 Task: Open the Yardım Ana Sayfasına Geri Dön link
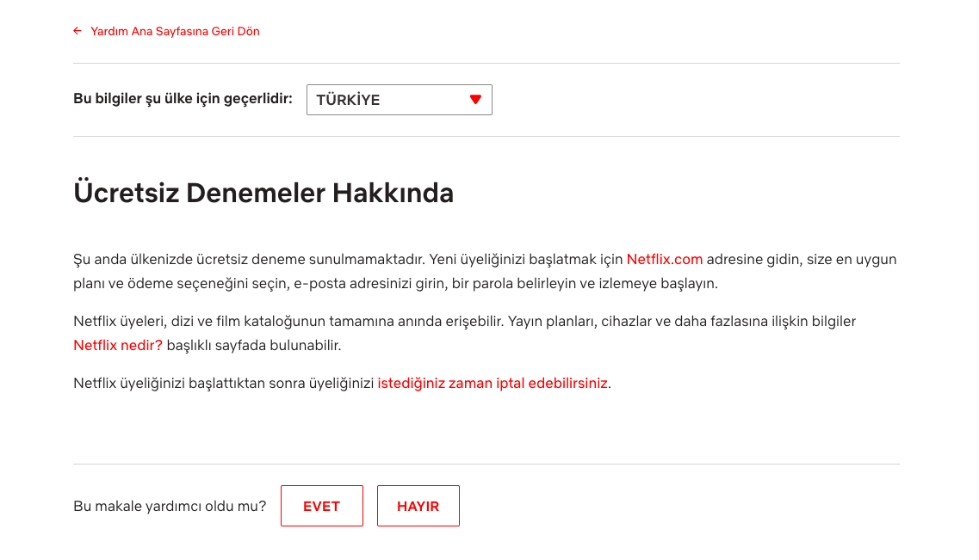(175, 31)
